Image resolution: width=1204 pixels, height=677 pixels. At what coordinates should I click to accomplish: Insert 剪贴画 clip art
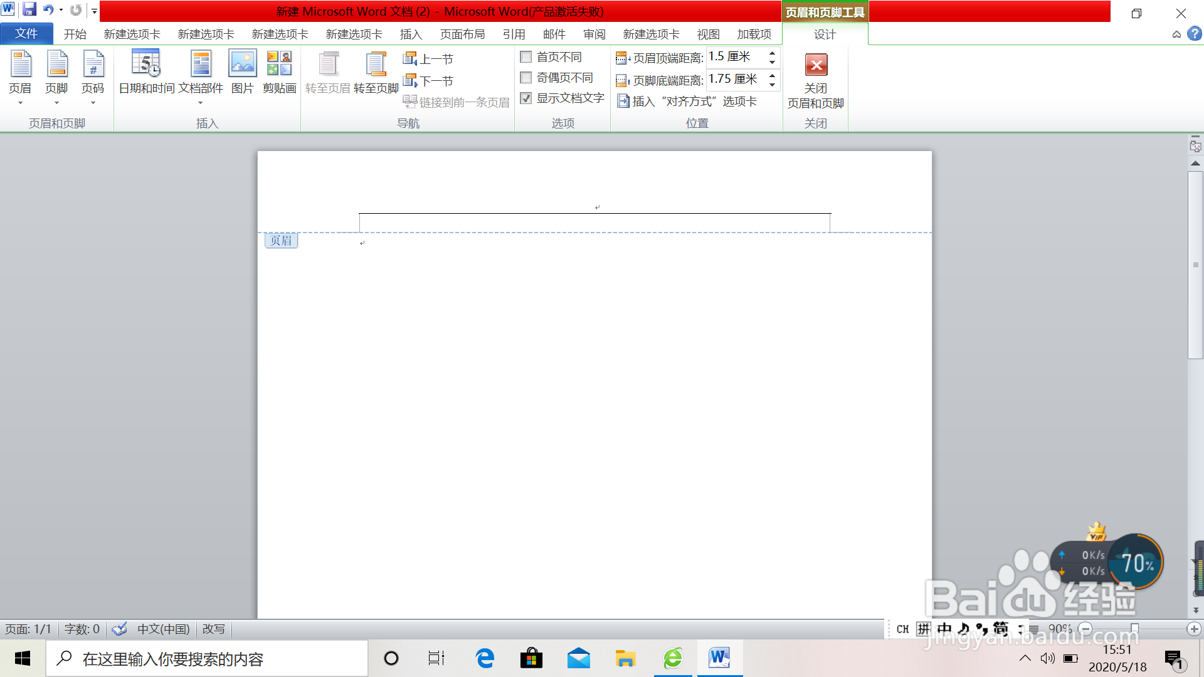(x=279, y=72)
